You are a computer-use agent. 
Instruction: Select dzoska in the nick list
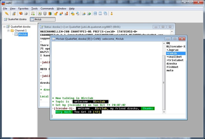[176, 63]
